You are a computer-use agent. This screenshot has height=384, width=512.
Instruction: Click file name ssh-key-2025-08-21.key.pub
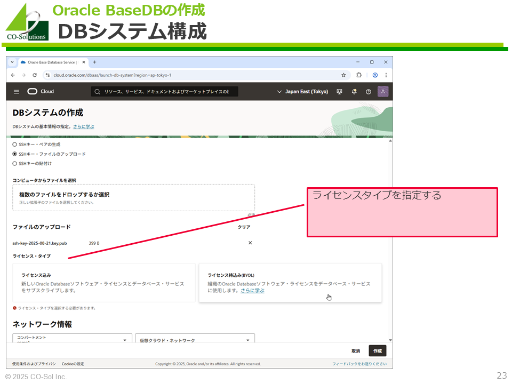pos(39,243)
